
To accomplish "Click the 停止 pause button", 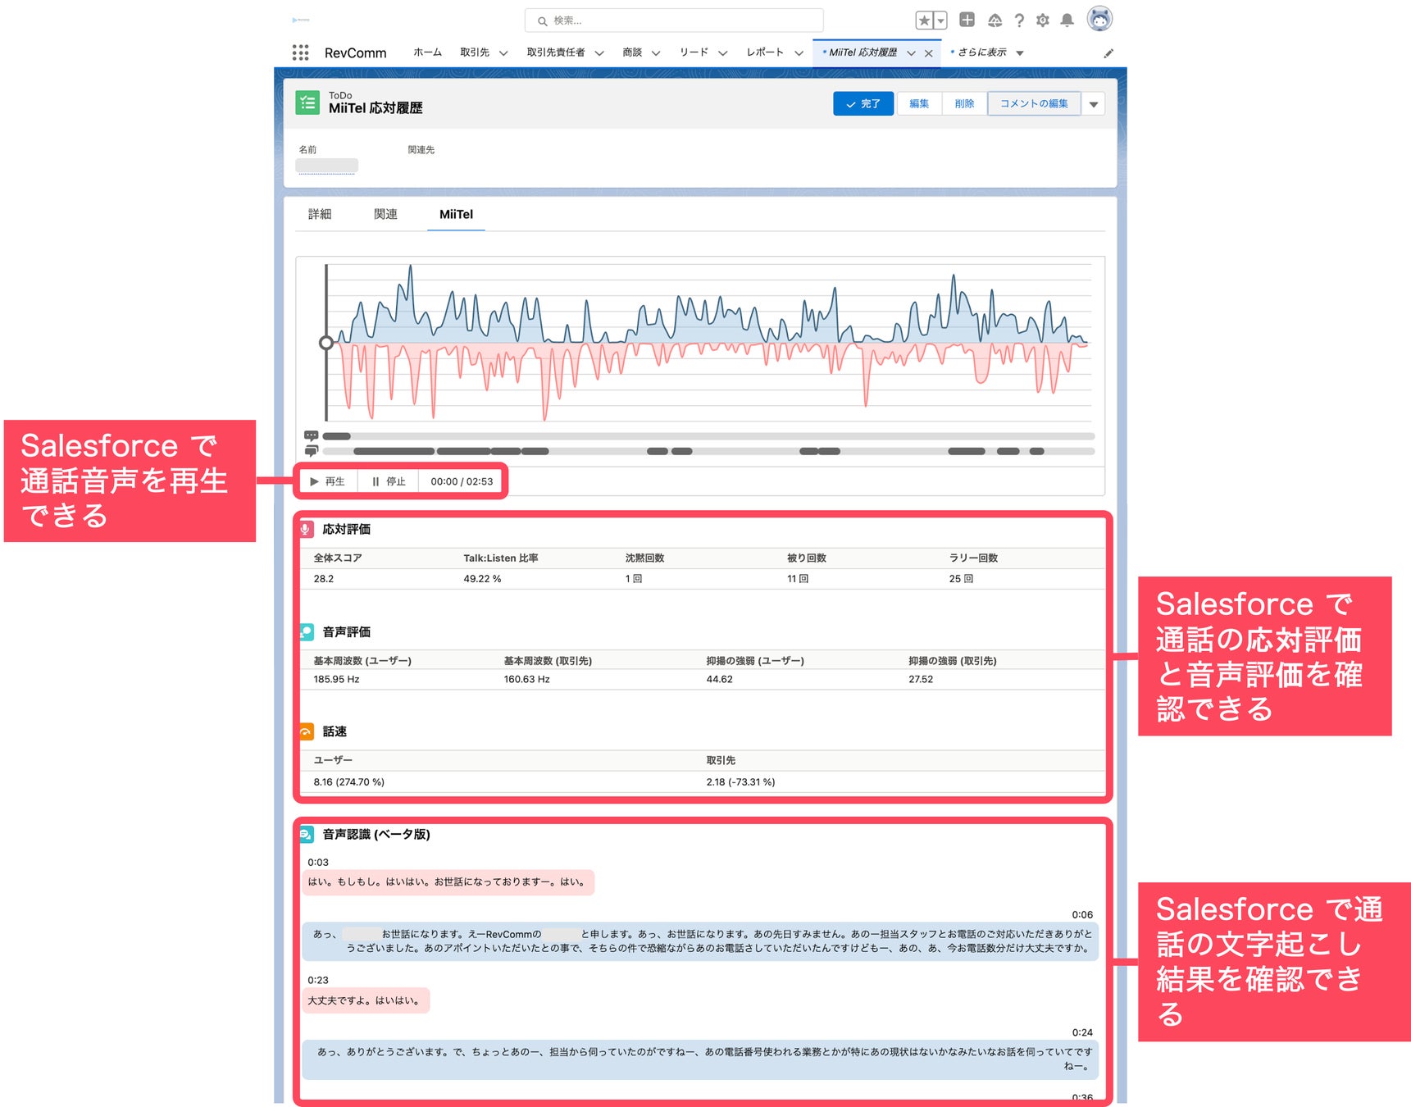I will tap(389, 481).
